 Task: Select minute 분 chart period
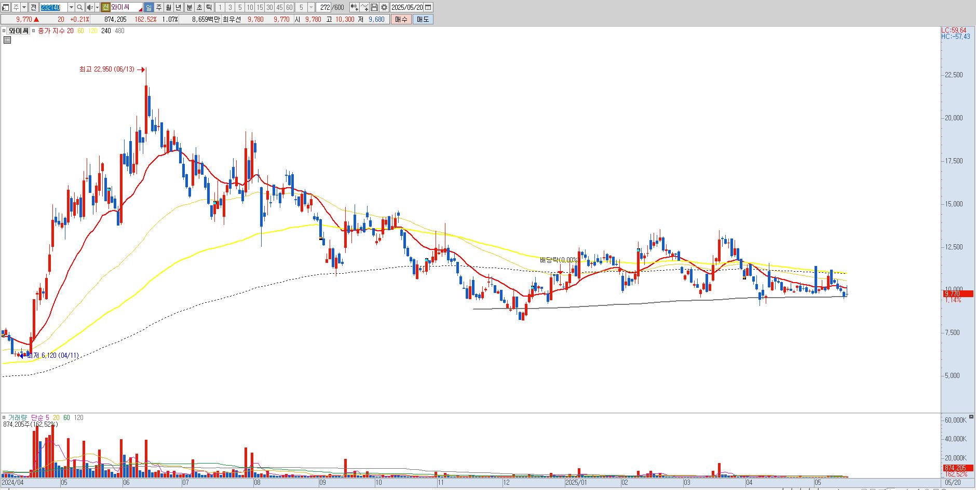tap(189, 7)
